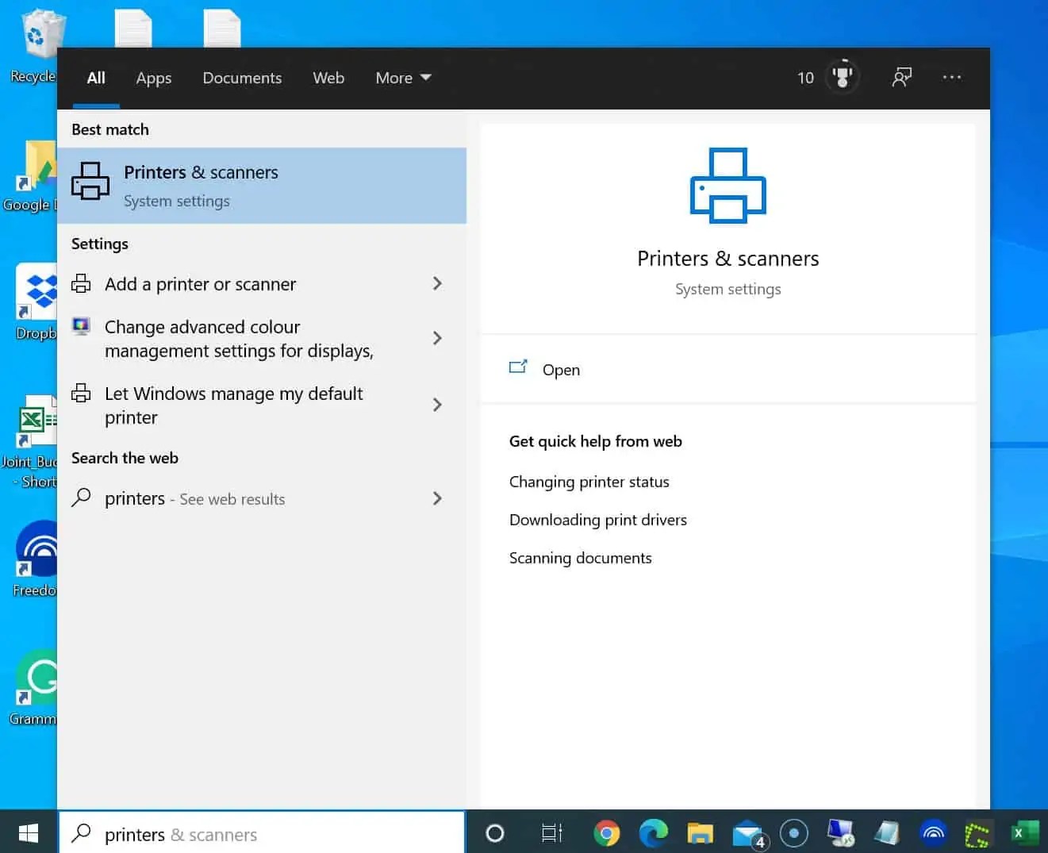The width and height of the screenshot is (1048, 853).
Task: Click the Microsoft Rewards trophy icon
Action: (x=843, y=77)
